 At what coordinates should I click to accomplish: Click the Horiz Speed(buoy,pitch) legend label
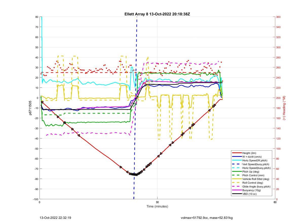click(x=257, y=168)
